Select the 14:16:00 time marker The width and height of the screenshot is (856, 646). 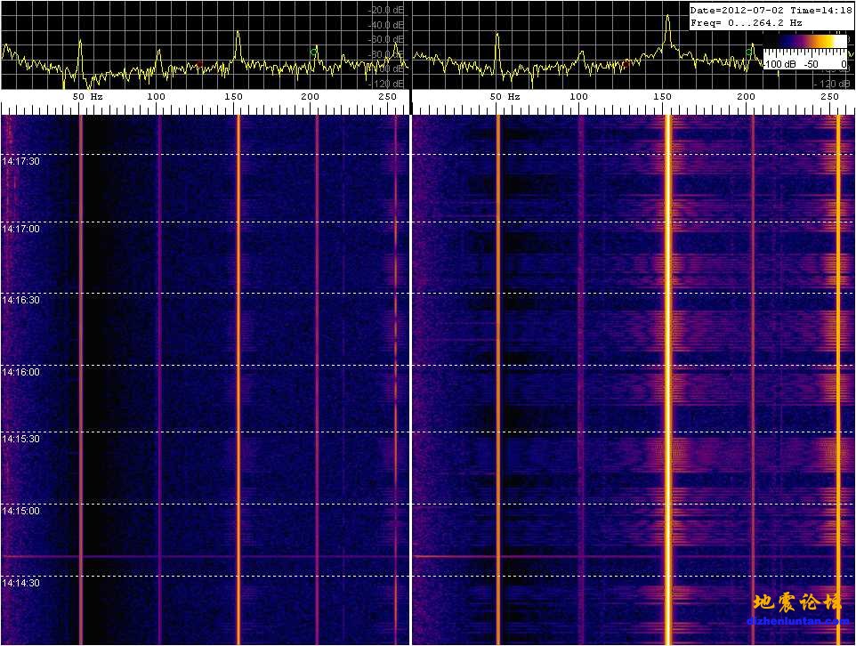click(20, 373)
